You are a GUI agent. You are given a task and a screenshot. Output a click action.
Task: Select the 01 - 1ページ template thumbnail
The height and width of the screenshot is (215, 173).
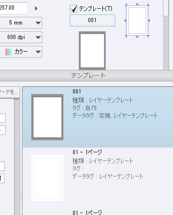point(47,178)
